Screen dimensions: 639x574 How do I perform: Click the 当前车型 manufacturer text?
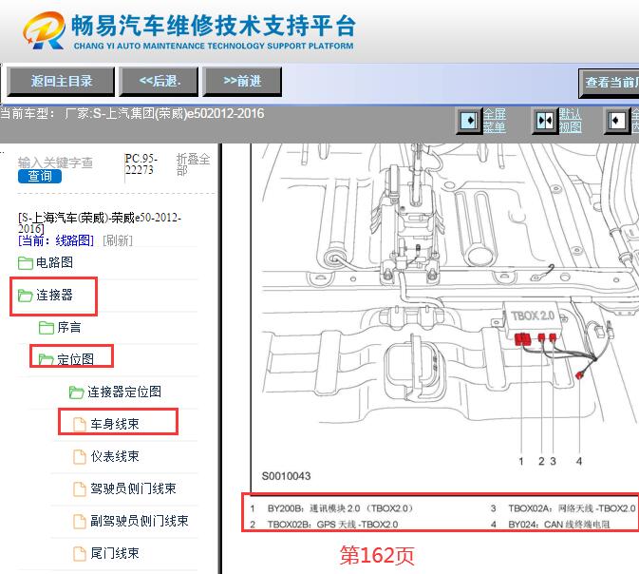click(132, 113)
